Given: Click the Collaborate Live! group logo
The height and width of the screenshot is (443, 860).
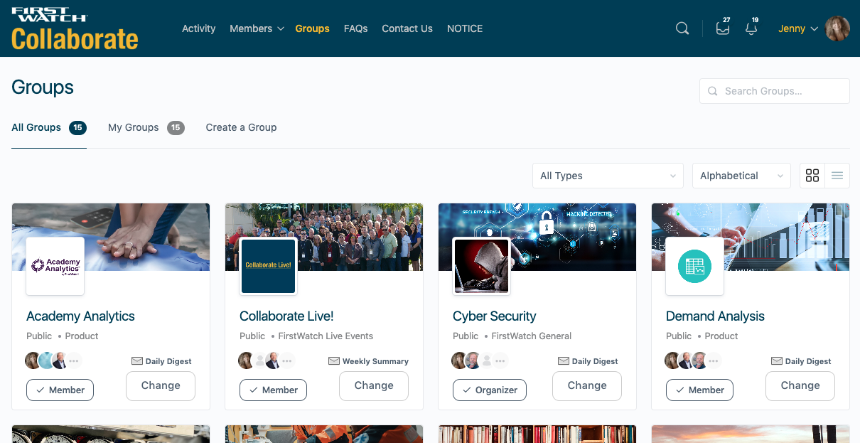Looking at the screenshot, I should [x=269, y=266].
